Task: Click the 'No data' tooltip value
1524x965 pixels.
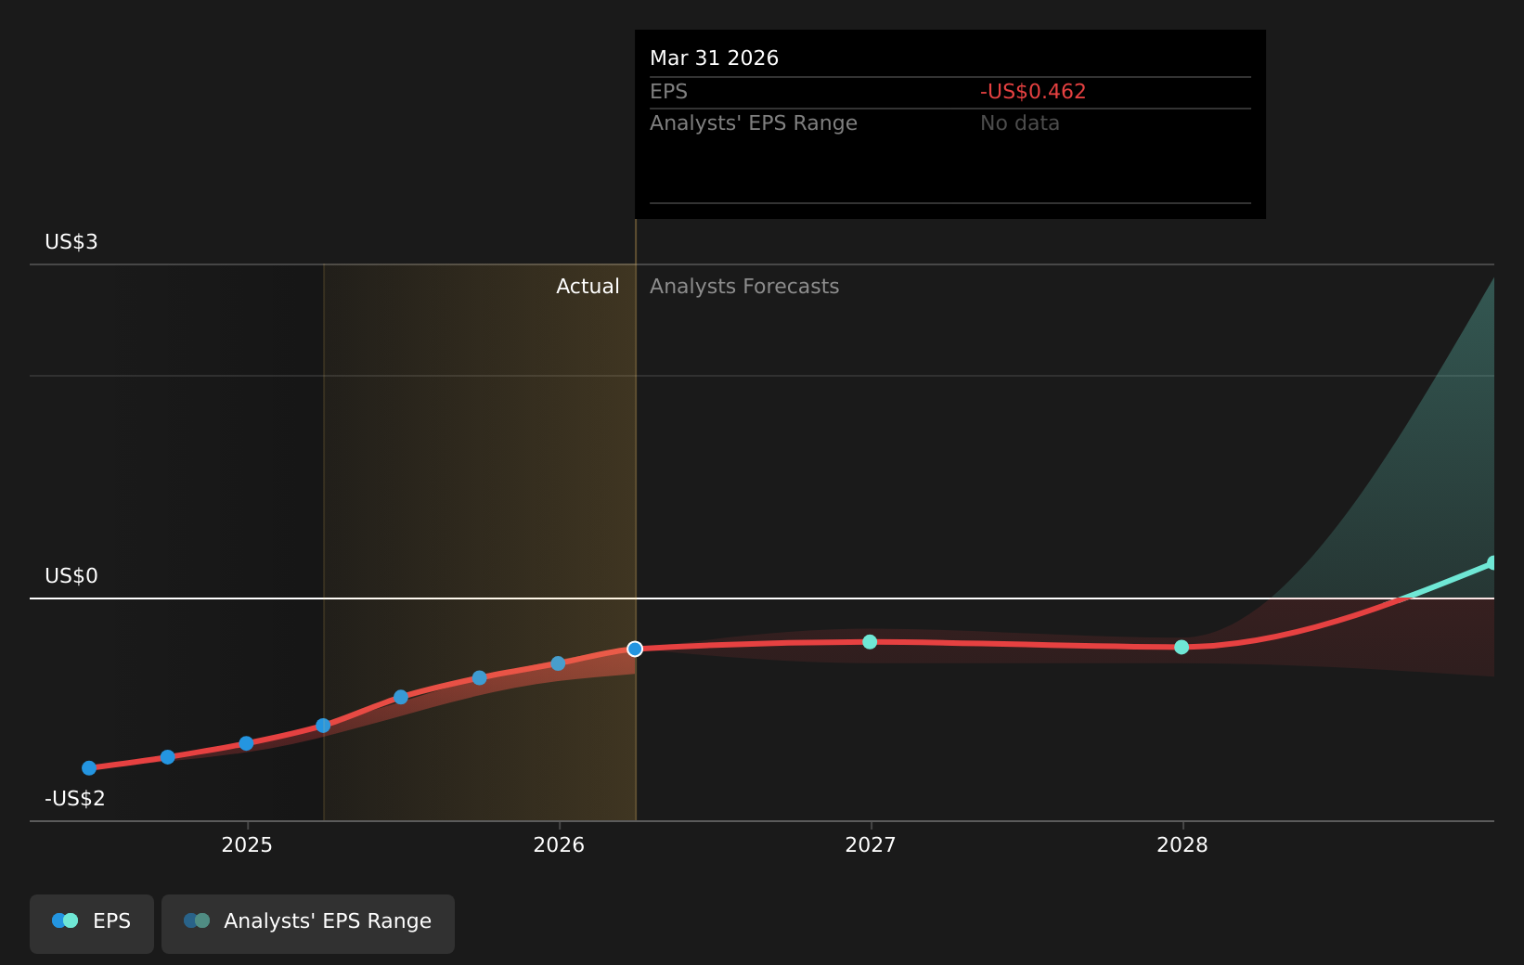Action: [1020, 123]
